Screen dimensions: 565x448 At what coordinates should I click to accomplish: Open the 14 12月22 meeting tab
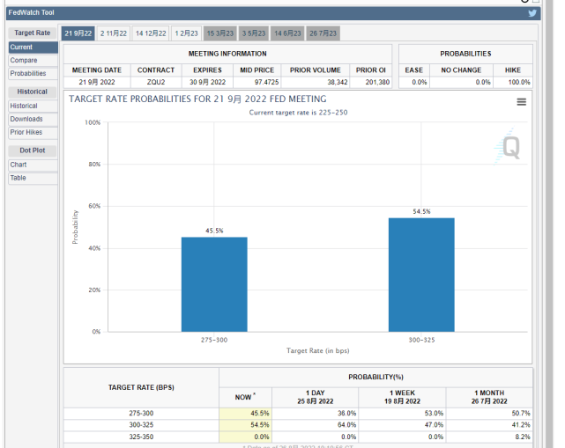[151, 33]
